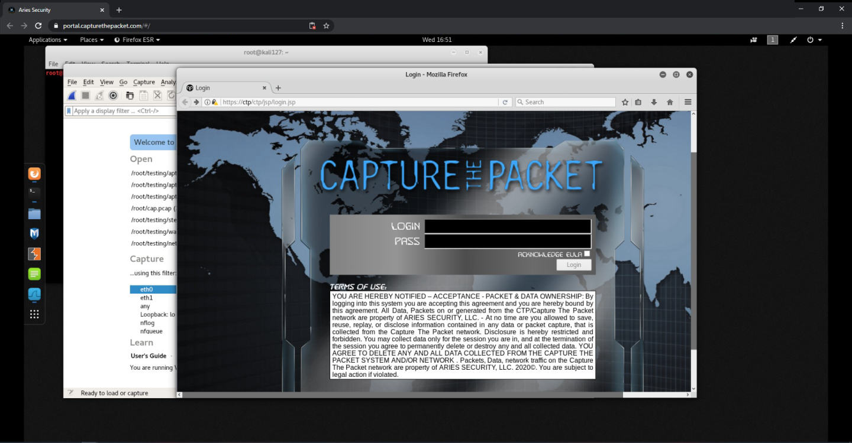Click Wireshark display filter bookmark icon

[69, 111]
